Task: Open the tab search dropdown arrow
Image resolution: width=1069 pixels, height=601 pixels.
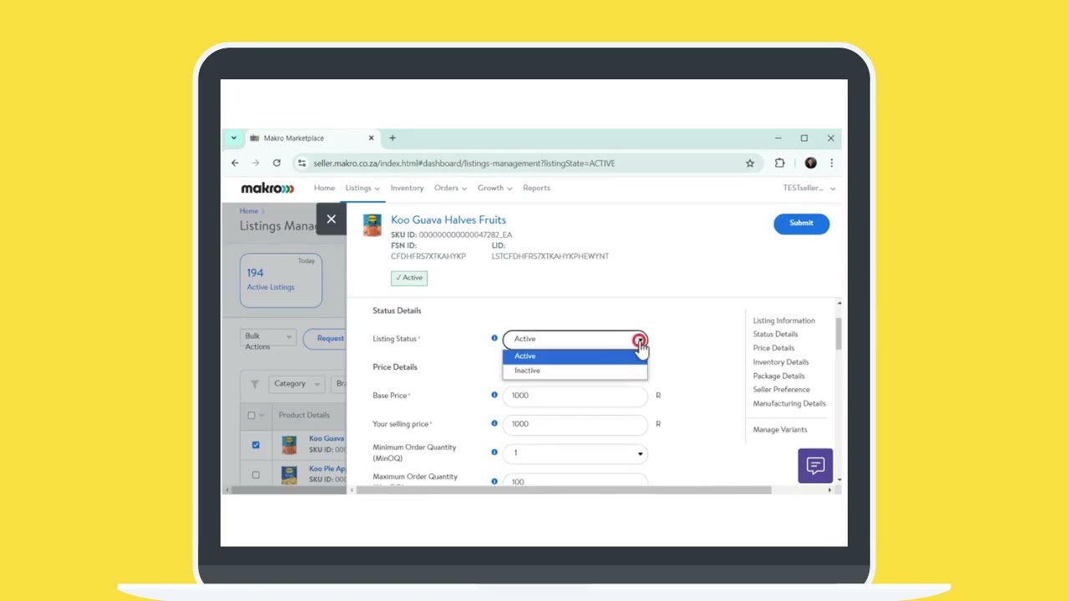Action: click(234, 138)
